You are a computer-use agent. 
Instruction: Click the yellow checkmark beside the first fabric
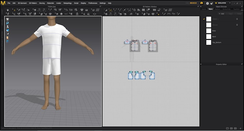(x=204, y=19)
